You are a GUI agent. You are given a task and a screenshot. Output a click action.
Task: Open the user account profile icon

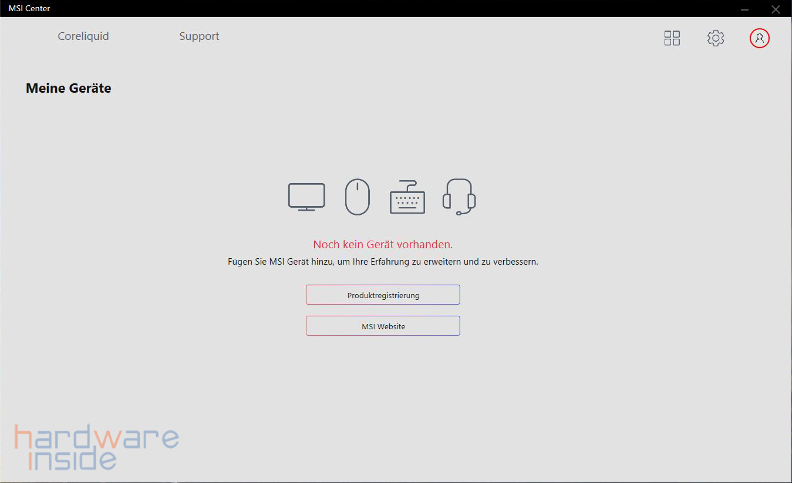tap(759, 38)
